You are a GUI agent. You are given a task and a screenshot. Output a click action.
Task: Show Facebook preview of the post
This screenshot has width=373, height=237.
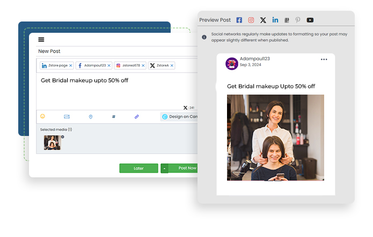(239, 20)
